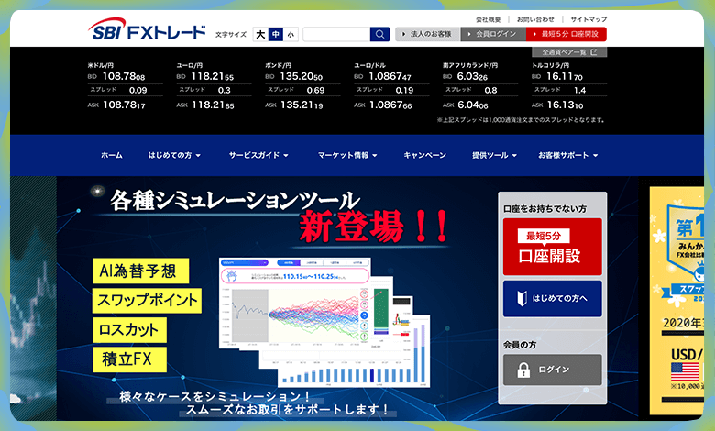Open サイトマップ link
Screen dimensions: 715x431
(588, 19)
